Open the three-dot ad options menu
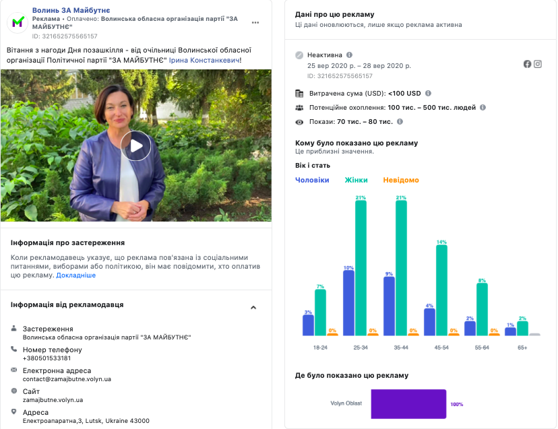Image resolution: width=558 pixels, height=429 pixels. tap(255, 23)
